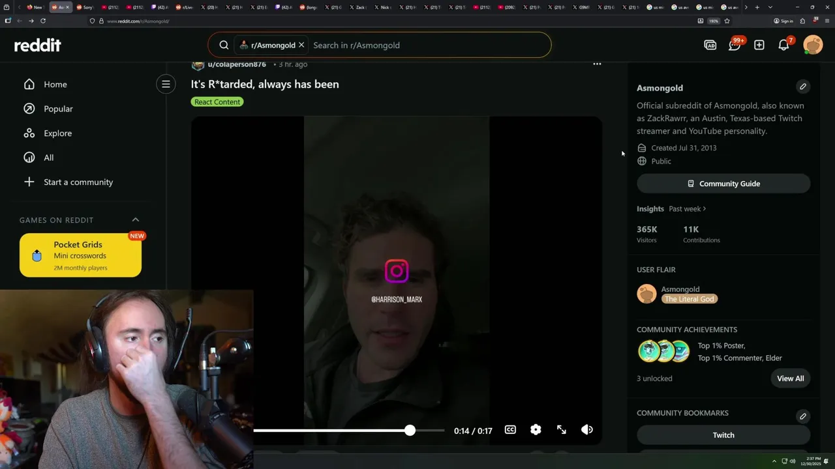
Task: Open the Reddit Ads icon
Action: [710, 45]
